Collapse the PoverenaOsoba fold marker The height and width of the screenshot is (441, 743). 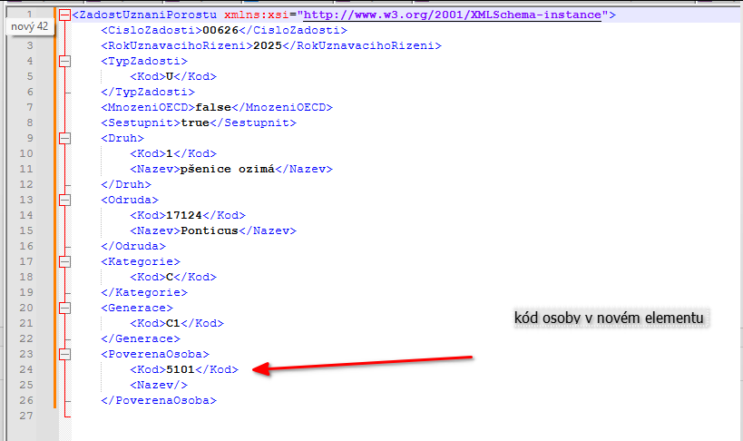pos(64,354)
